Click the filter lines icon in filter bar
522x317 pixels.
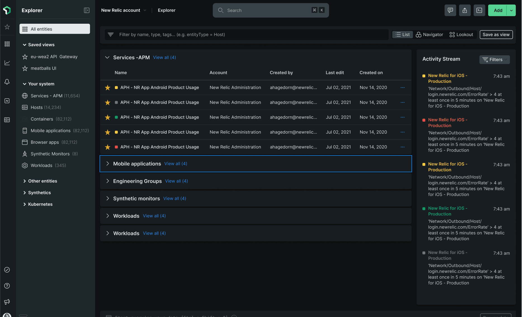(111, 35)
